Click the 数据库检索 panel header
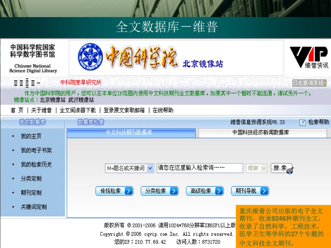The width and height of the screenshot is (331, 248). (91, 122)
